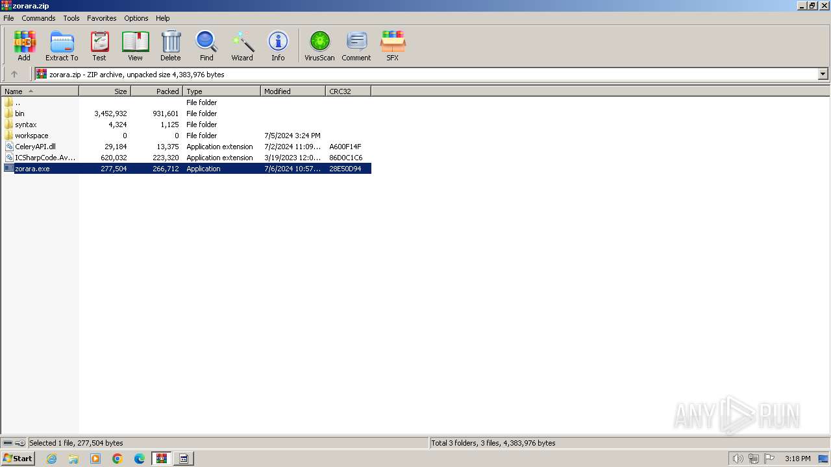The width and height of the screenshot is (831, 467).
Task: Sort by CRC32 column header
Action: (349, 91)
